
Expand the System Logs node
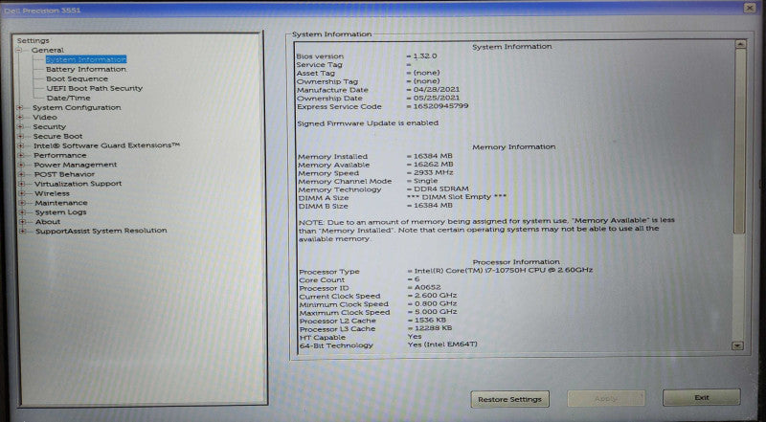(22, 212)
